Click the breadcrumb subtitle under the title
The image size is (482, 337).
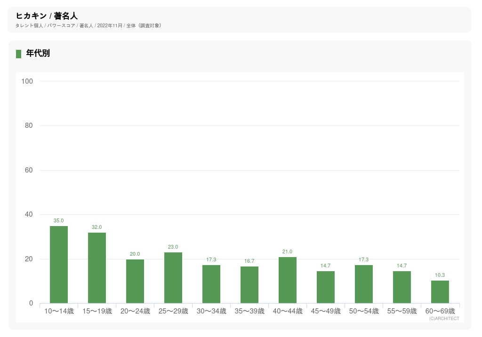click(89, 25)
